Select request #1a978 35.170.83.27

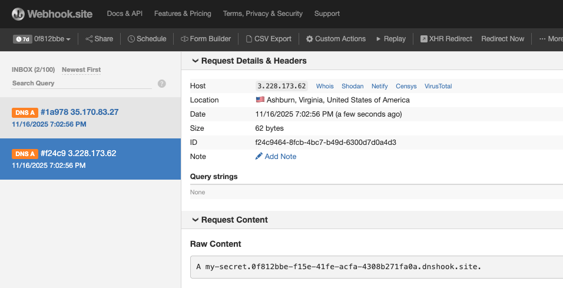pos(91,118)
